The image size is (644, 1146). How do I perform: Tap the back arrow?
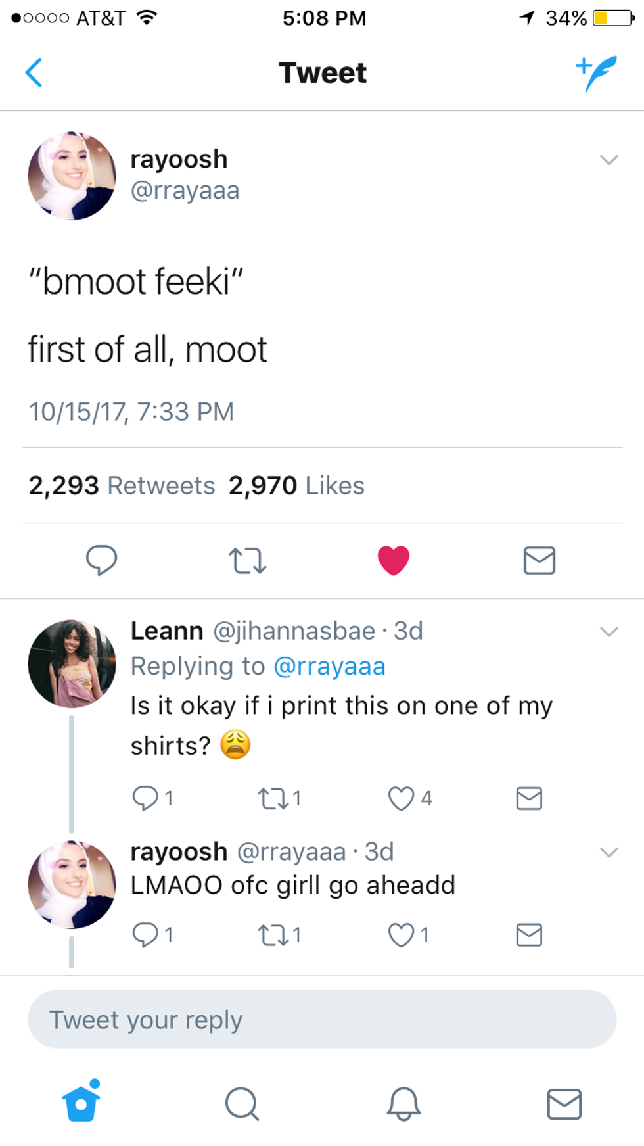coord(34,72)
